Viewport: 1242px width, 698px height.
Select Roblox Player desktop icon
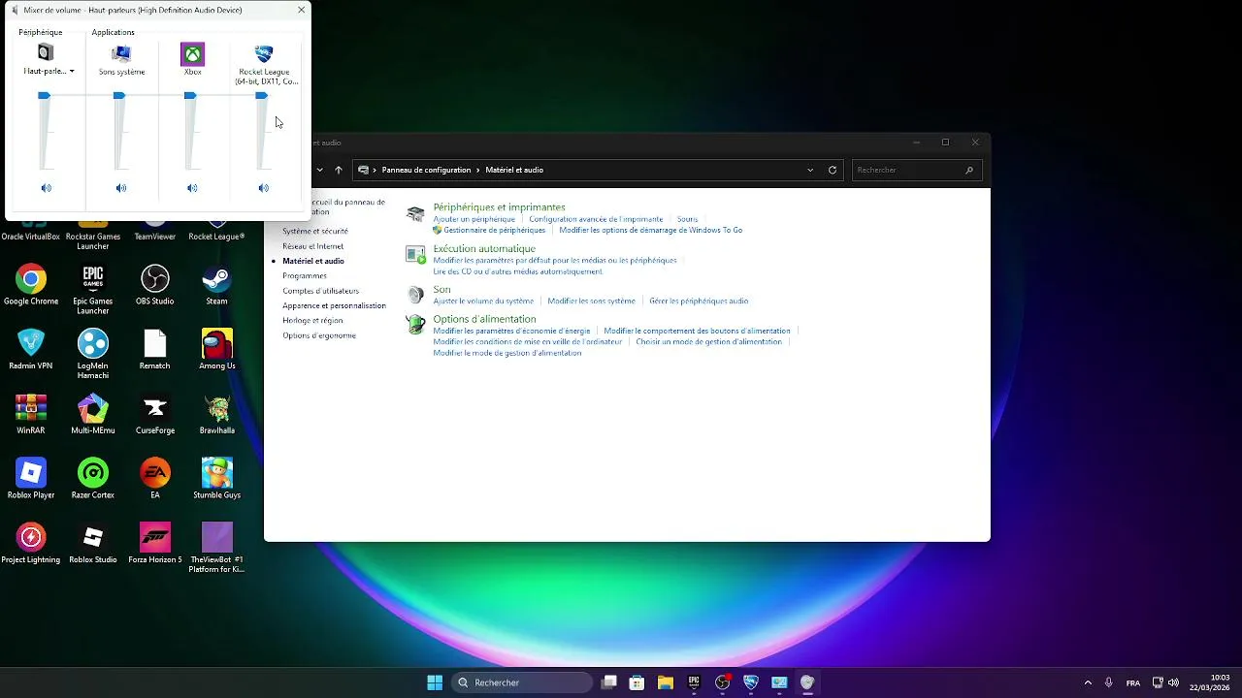pos(31,479)
